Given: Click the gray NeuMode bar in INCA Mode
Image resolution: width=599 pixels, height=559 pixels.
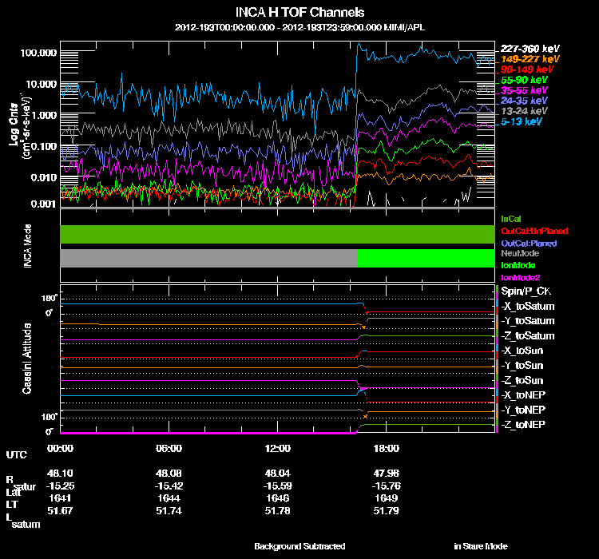Looking at the screenshot, I should [x=208, y=258].
